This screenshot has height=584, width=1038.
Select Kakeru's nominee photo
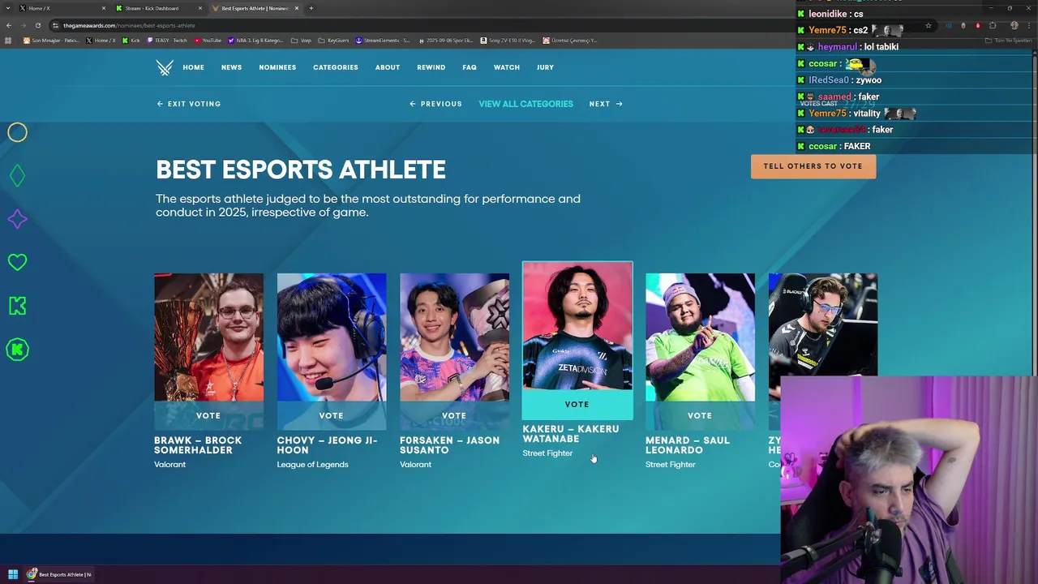point(577,326)
